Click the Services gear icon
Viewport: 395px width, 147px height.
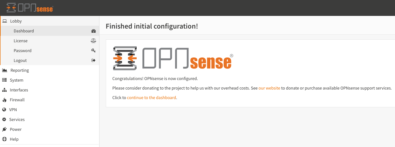pyautogui.click(x=4, y=119)
